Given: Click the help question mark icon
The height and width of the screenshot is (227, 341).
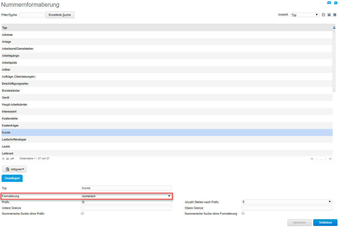Looking at the screenshot, I should [336, 3].
